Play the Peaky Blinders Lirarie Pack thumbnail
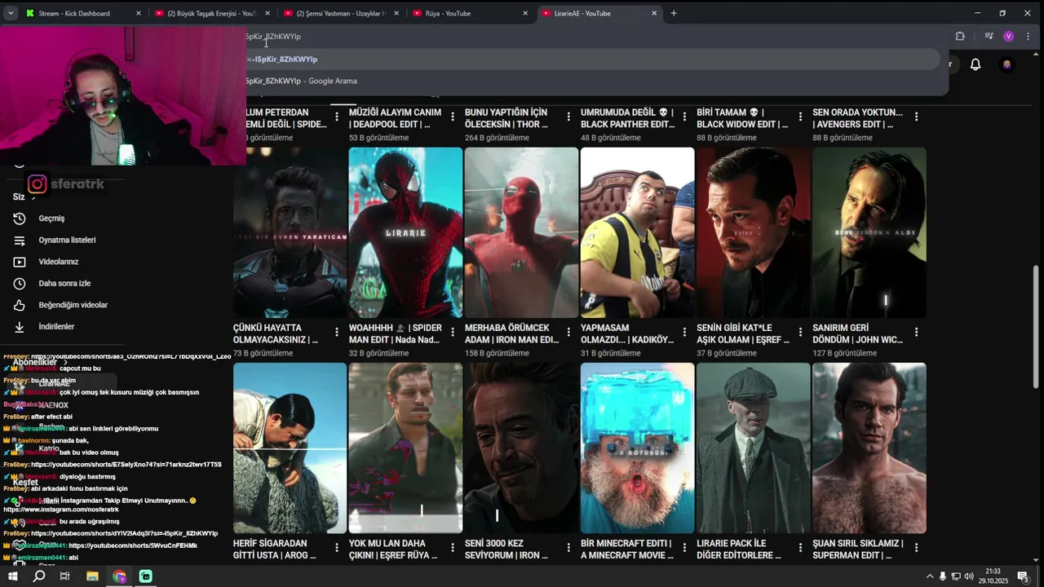The image size is (1044, 587). [753, 448]
